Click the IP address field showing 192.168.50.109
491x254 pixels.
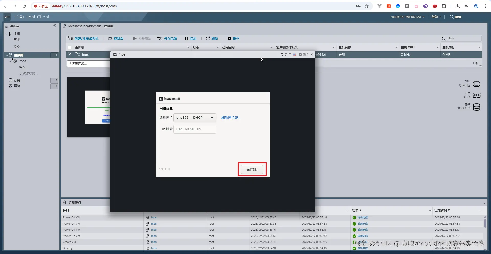point(195,129)
